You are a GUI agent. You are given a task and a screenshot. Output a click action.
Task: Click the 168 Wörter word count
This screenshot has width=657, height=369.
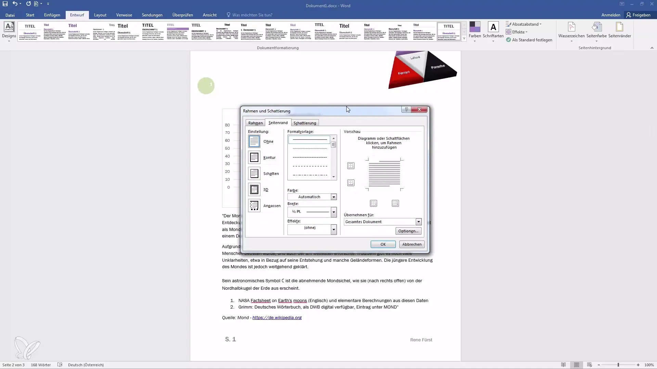point(41,365)
